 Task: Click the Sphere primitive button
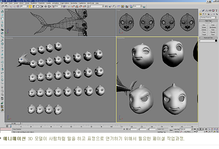point(204,27)
